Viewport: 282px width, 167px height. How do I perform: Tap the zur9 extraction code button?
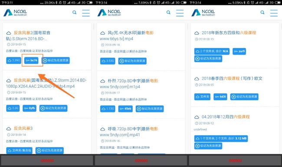[239, 52]
